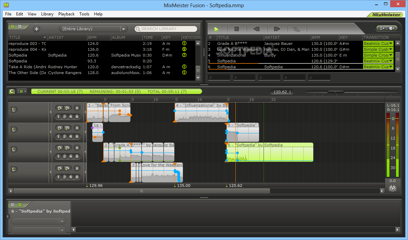Click the timeline horizontal scrollbar thumb
The height and width of the screenshot is (240, 408).
(x=142, y=191)
